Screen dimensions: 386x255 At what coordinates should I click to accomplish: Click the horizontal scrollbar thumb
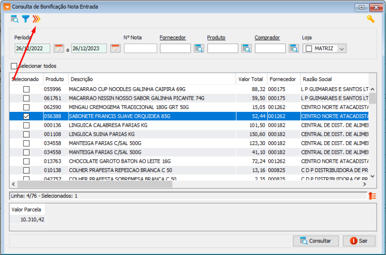pyautogui.click(x=95, y=184)
